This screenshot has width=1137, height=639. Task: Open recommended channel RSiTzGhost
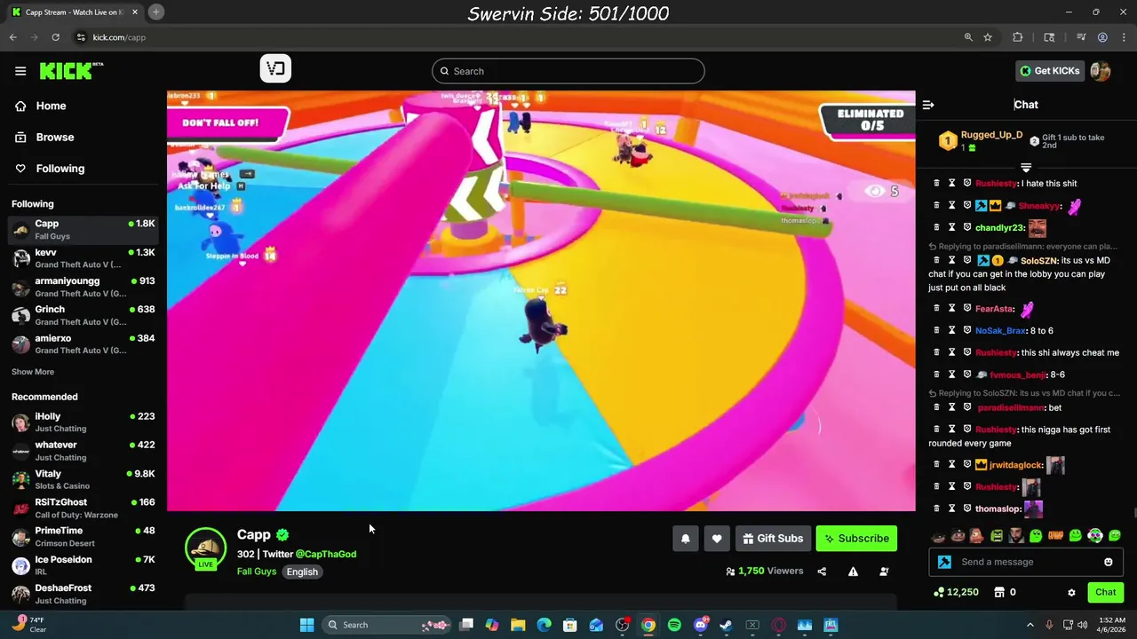(83, 509)
